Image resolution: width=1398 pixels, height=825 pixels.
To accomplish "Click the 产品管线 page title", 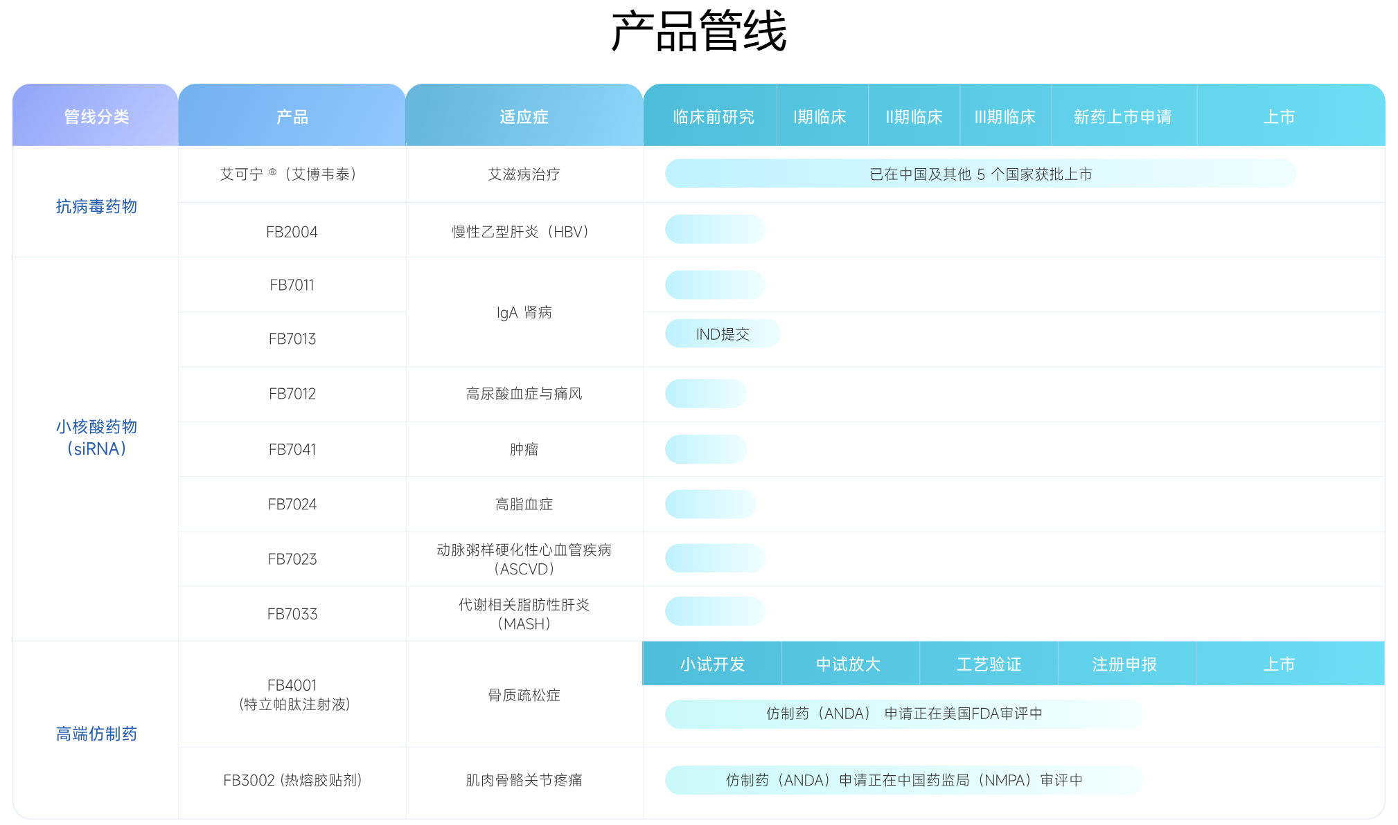I will coord(698,31).
